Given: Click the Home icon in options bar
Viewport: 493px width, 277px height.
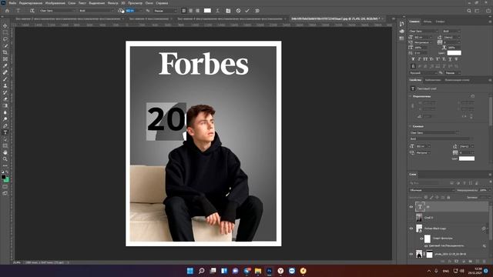Looking at the screenshot, I should point(7,11).
